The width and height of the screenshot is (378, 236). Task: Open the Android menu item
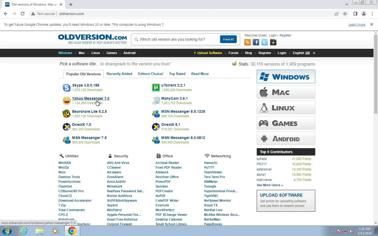[x=129, y=53]
